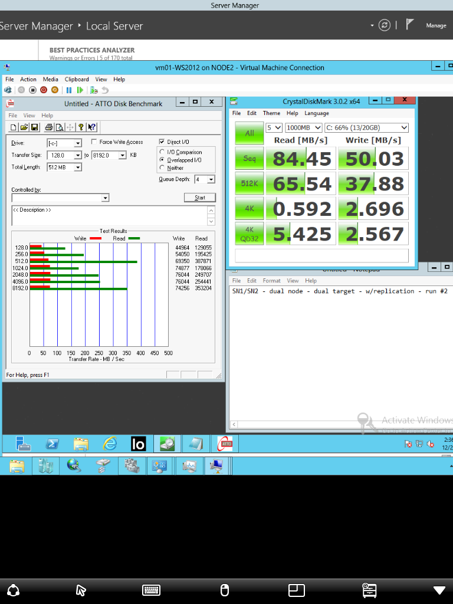Open Server Manager from VM taskbar
This screenshot has height=604, width=453.
(x=23, y=444)
